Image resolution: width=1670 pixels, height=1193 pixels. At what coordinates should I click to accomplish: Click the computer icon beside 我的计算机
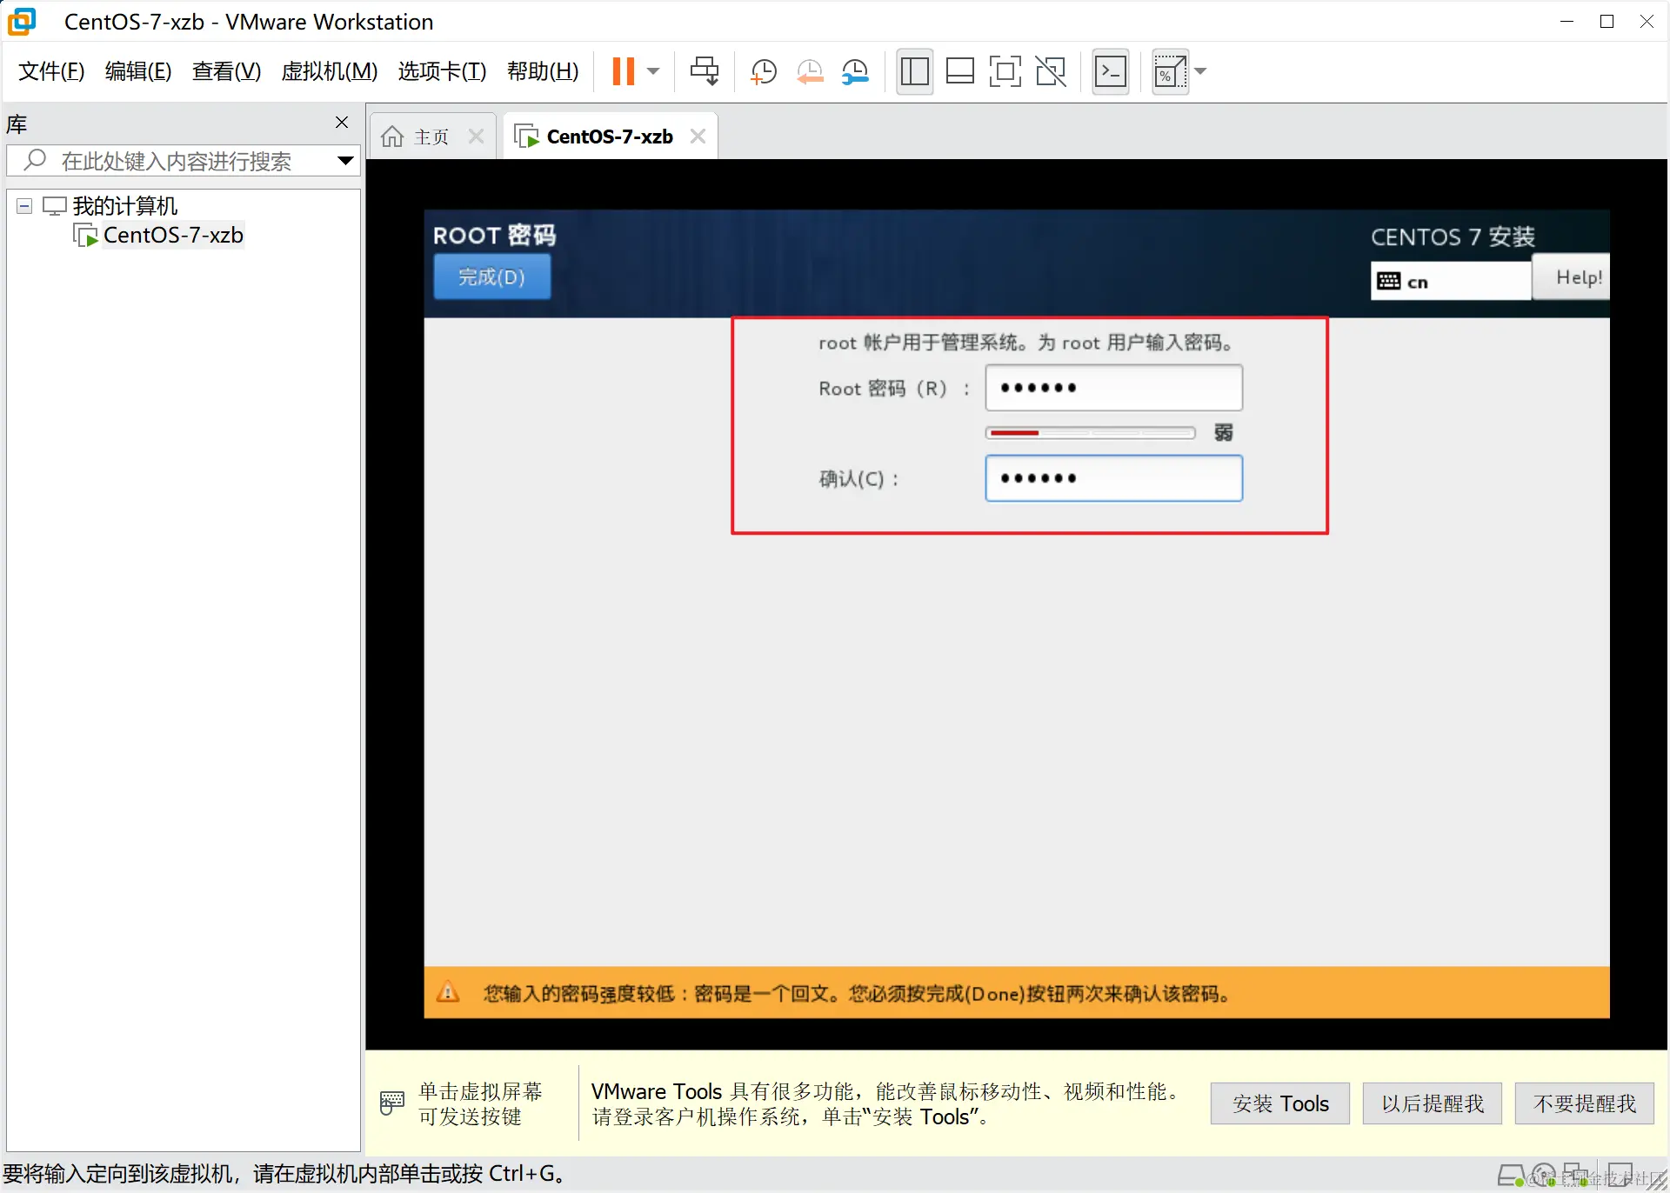point(55,206)
